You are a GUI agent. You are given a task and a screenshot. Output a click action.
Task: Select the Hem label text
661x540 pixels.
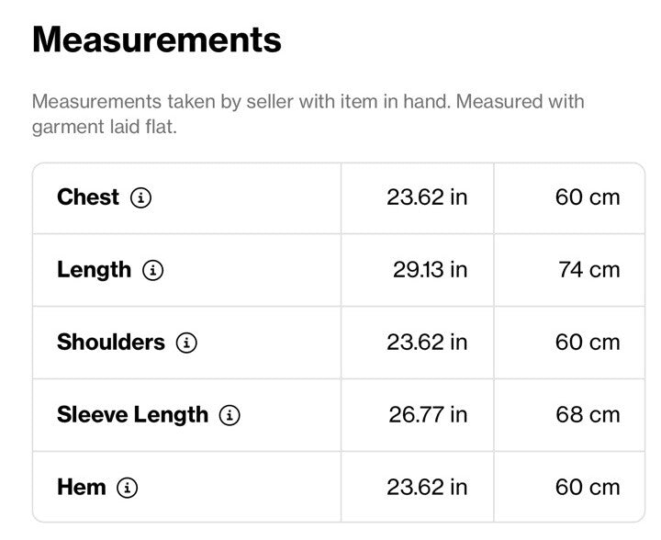(82, 488)
